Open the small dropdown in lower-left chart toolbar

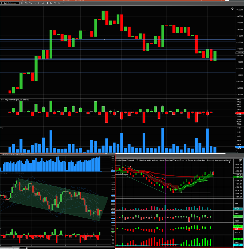tap(1, 154)
